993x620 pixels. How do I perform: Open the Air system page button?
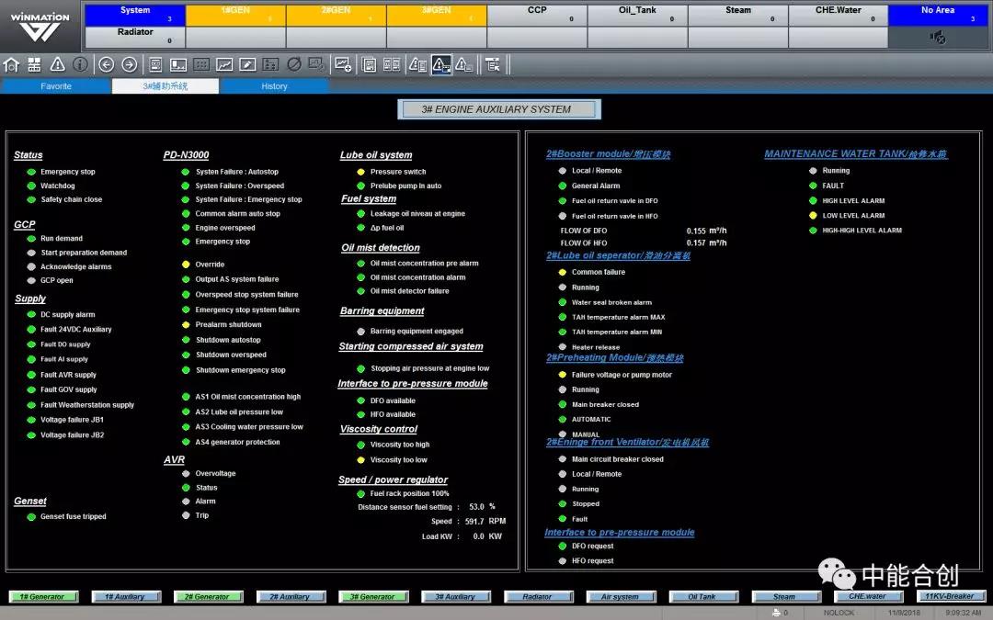coord(620,597)
